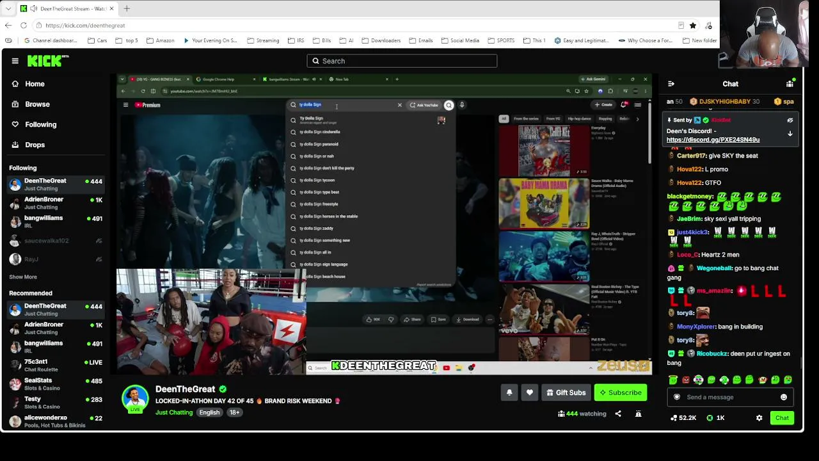The width and height of the screenshot is (819, 461).
Task: Expand Show More under Following list
Action: [23, 277]
